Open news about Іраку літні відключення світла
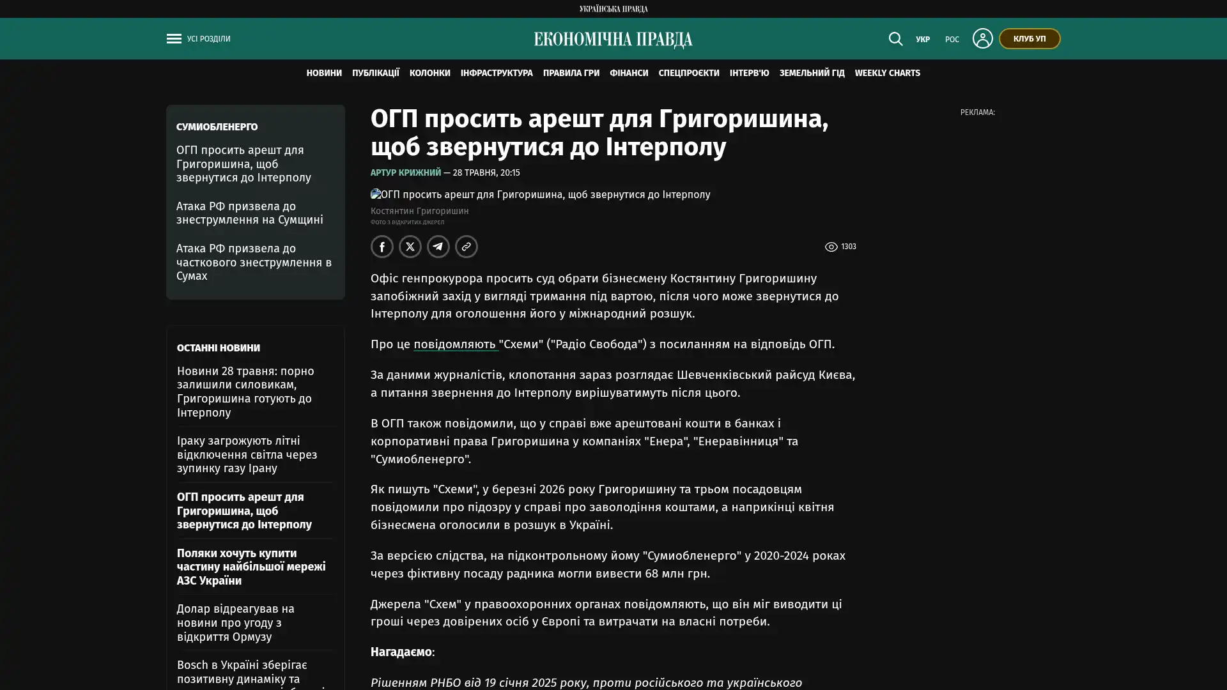 click(x=247, y=454)
